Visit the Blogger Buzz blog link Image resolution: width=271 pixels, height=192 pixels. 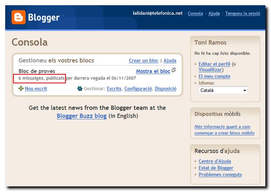(x=82, y=116)
